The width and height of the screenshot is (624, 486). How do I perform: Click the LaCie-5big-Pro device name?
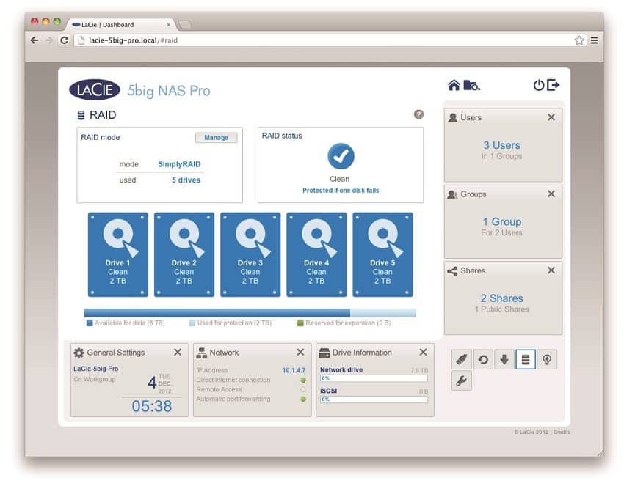tap(96, 369)
